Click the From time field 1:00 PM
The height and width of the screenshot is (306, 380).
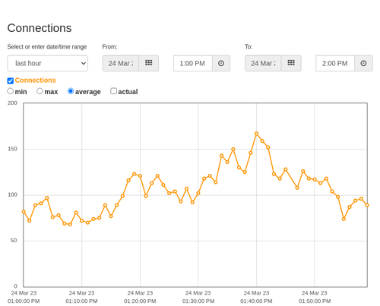click(x=193, y=63)
